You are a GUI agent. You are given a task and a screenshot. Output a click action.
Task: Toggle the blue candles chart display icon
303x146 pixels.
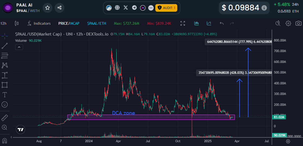point(197,23)
